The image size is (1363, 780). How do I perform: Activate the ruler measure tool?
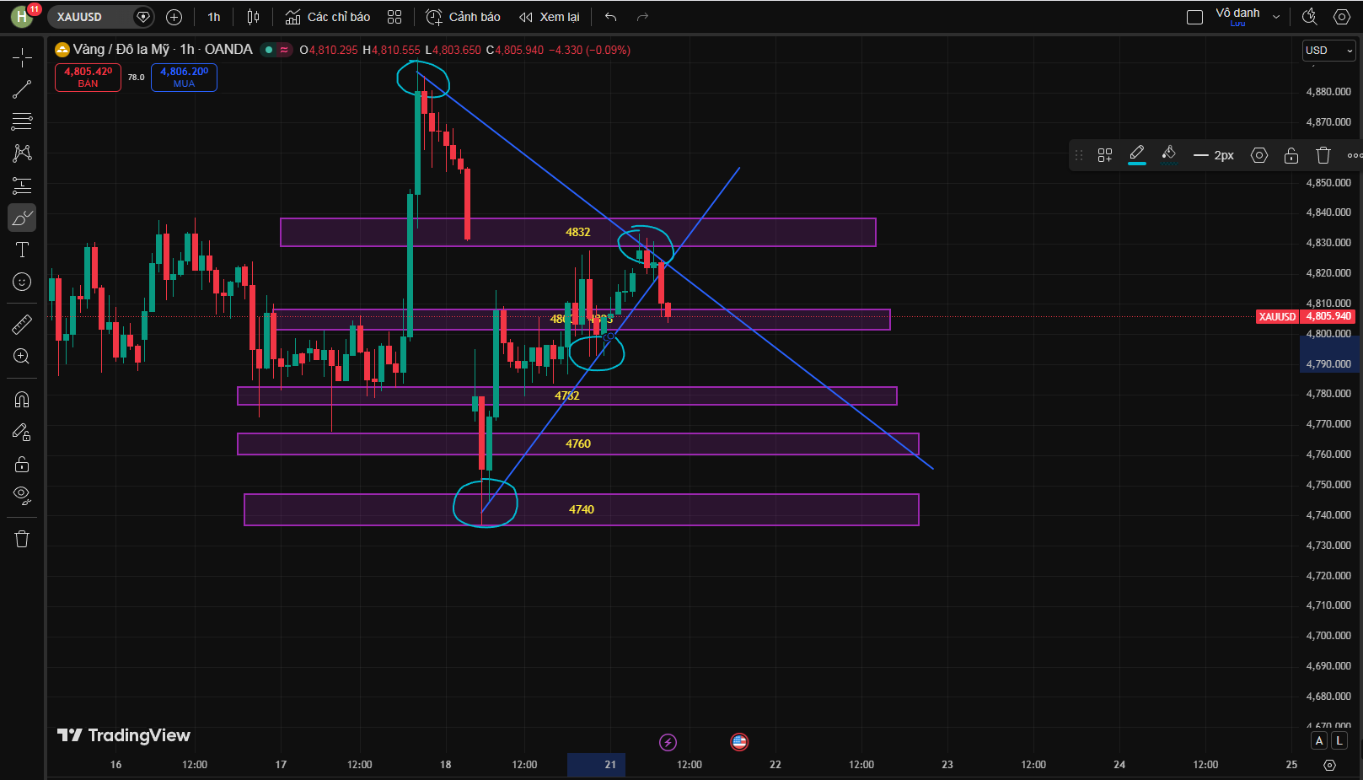22,324
